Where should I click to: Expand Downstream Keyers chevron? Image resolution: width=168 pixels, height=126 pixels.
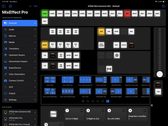(x=35, y=61)
